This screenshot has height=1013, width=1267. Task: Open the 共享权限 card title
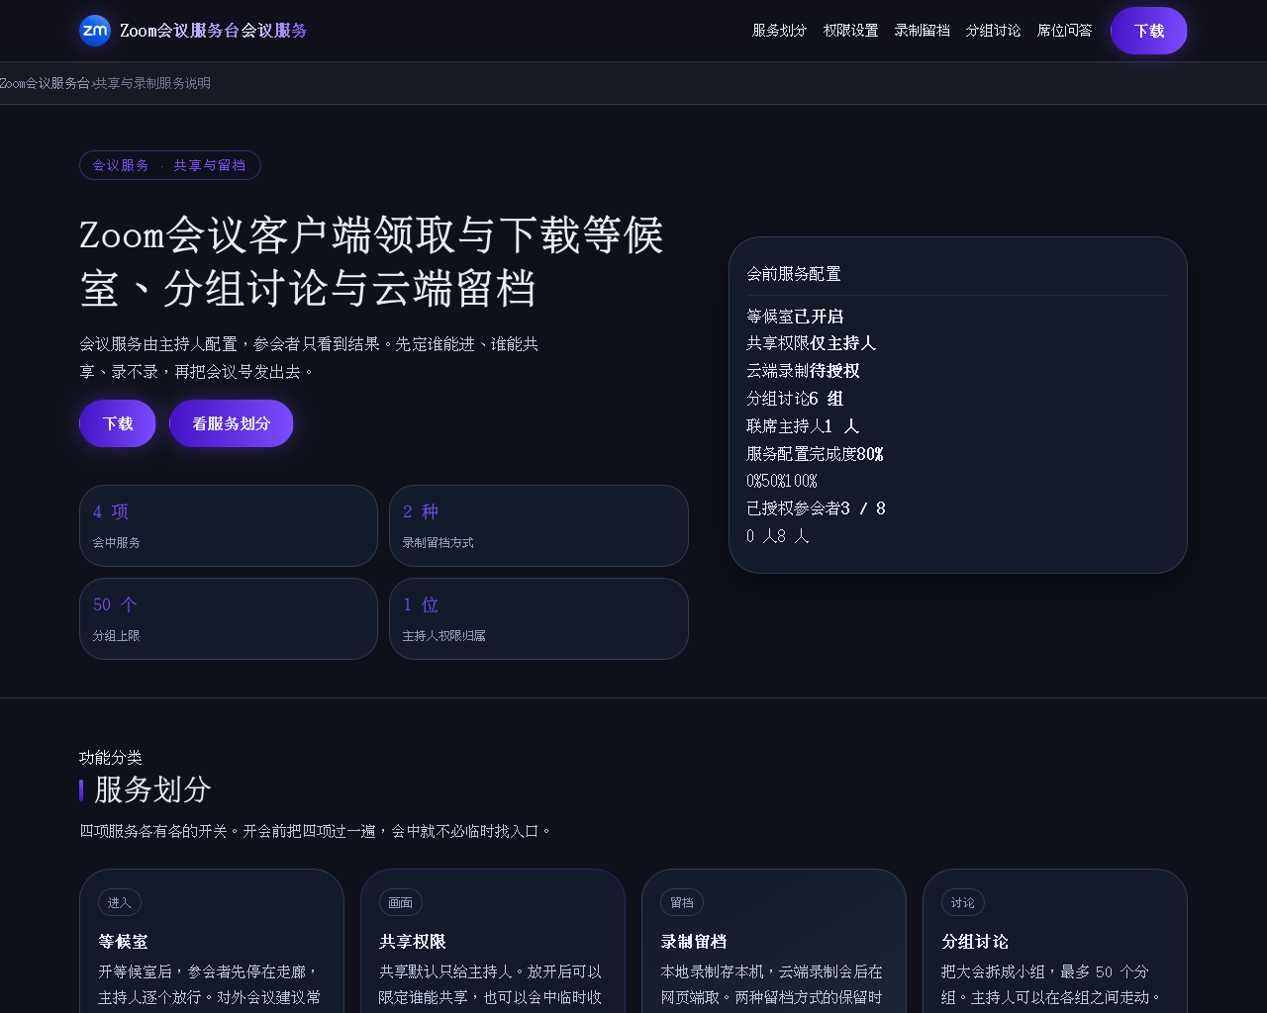tap(413, 942)
